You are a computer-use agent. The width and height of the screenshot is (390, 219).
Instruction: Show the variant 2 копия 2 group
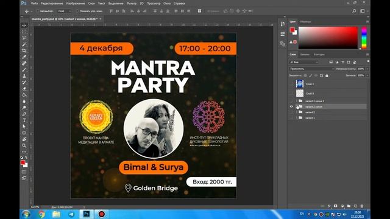[291, 101]
